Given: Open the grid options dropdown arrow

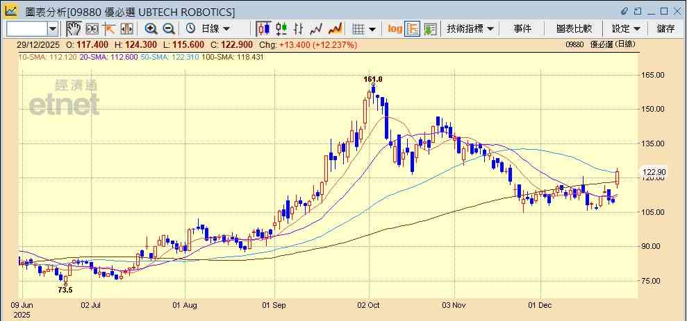Looking at the screenshot, I should pyautogui.click(x=372, y=29).
